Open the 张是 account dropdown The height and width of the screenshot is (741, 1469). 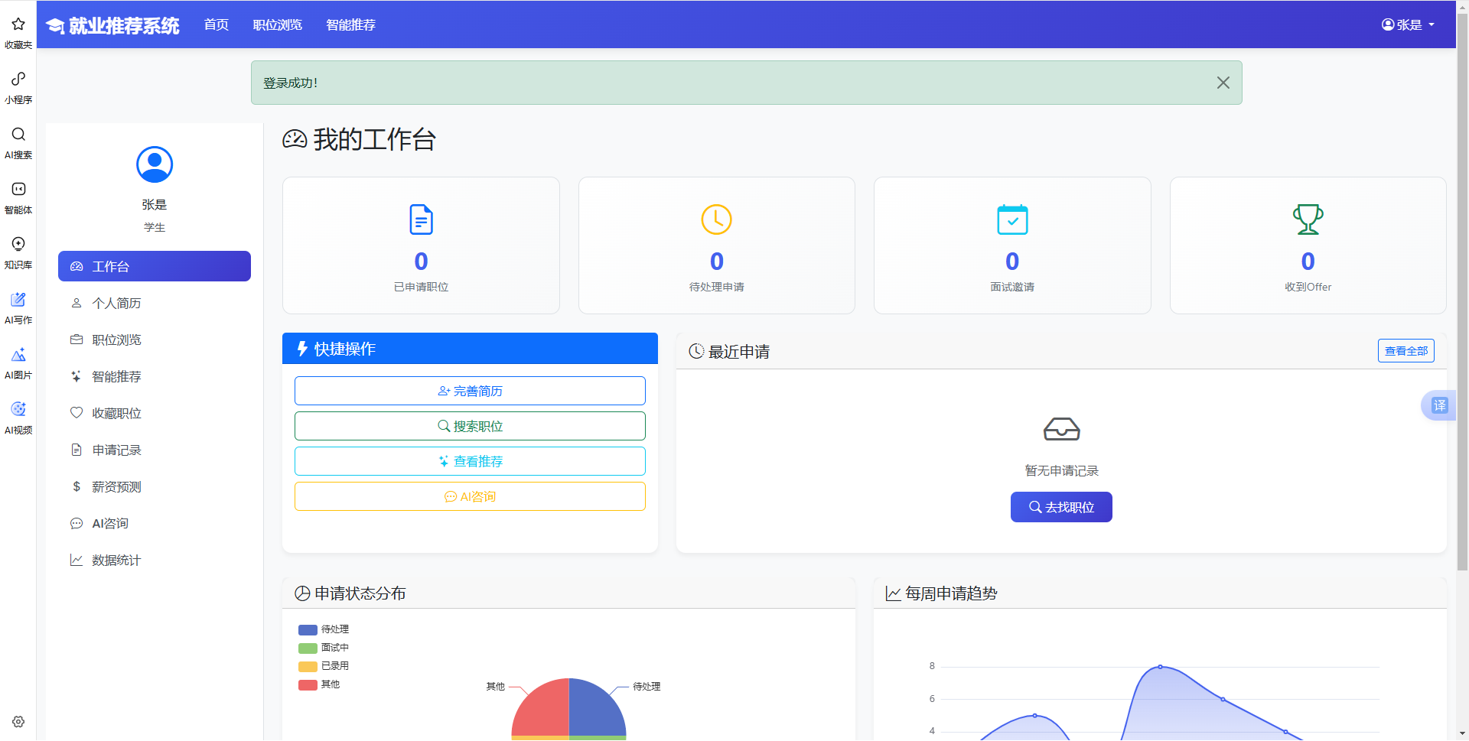tap(1408, 24)
